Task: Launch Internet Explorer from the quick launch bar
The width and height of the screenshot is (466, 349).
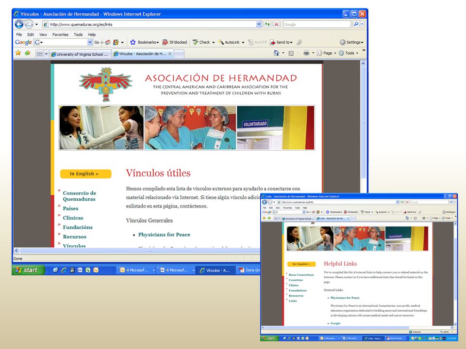Action: click(x=64, y=270)
